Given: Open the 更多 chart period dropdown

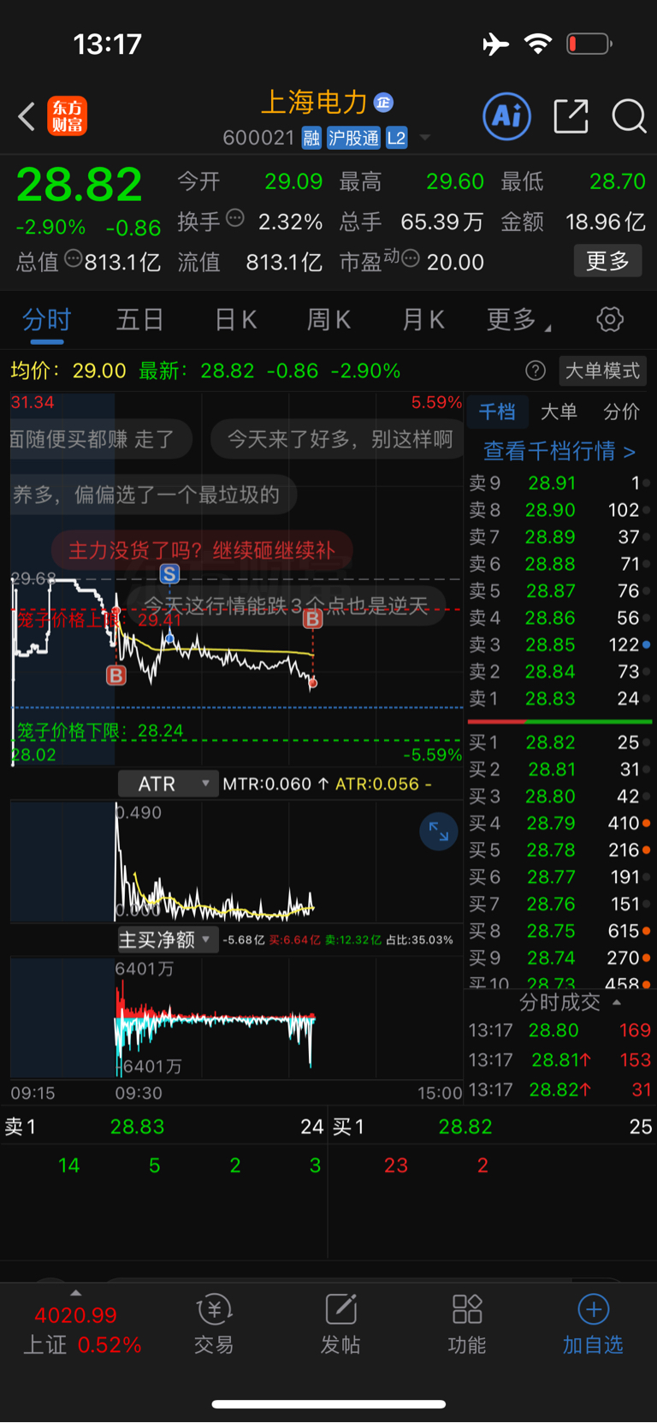Looking at the screenshot, I should [518, 320].
